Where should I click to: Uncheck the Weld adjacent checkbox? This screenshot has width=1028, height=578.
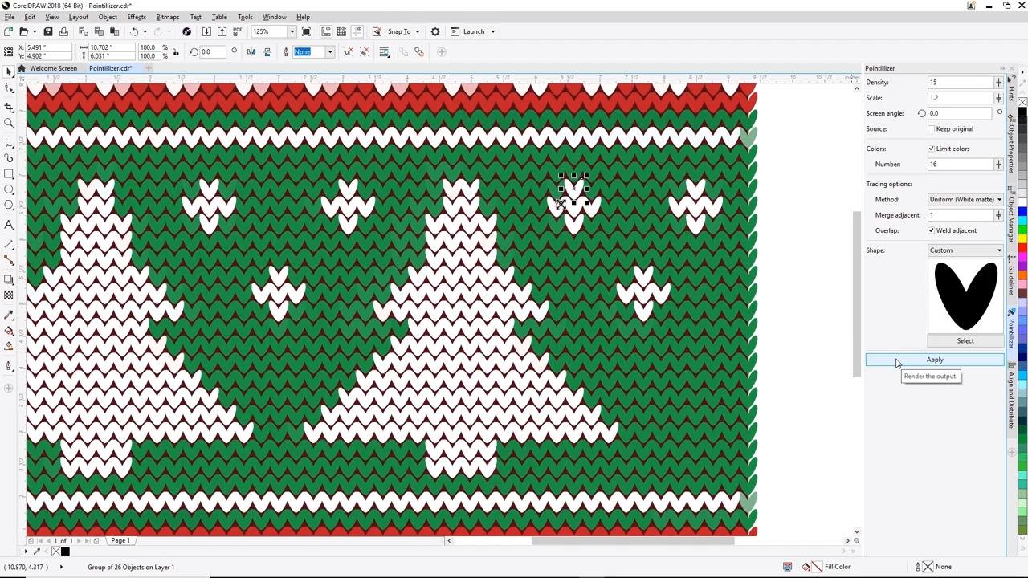tap(932, 230)
